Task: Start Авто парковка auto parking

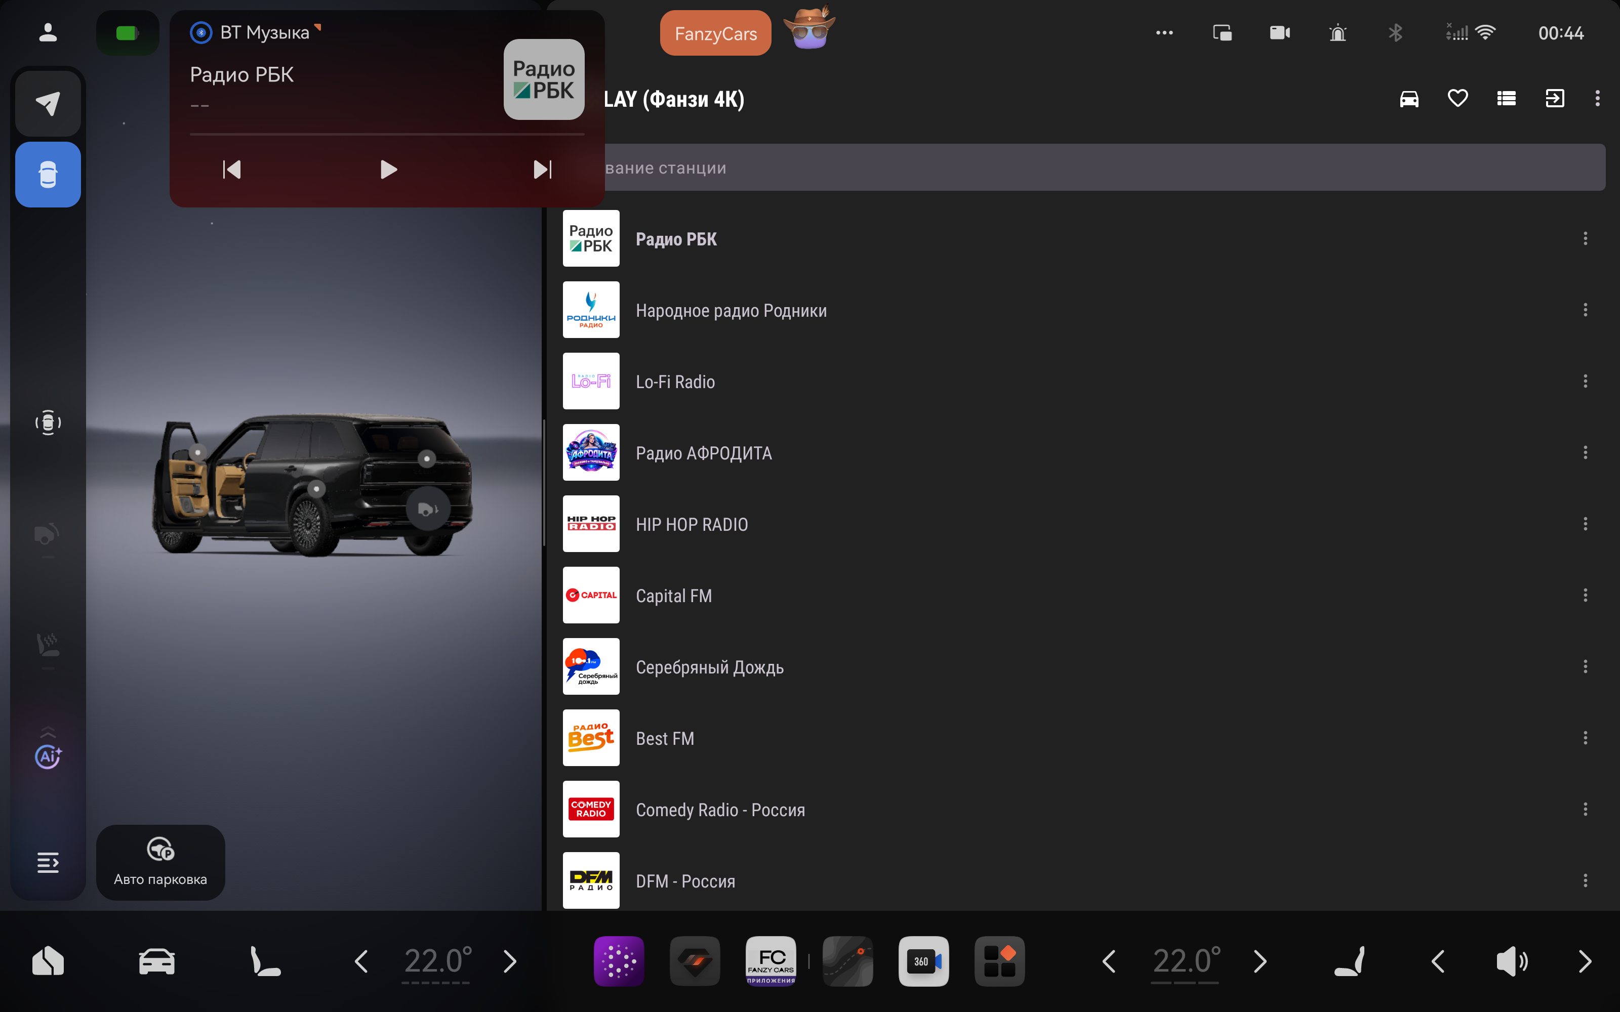Action: click(x=160, y=862)
